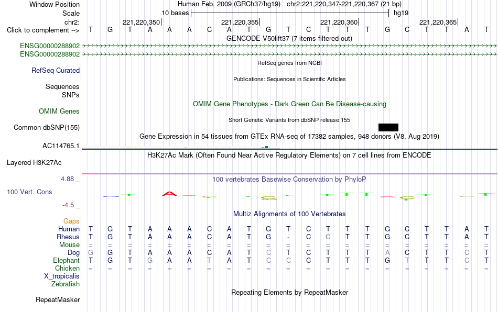Click the 221,220,365 position marker
The width and height of the screenshot is (498, 312).
(x=438, y=22)
